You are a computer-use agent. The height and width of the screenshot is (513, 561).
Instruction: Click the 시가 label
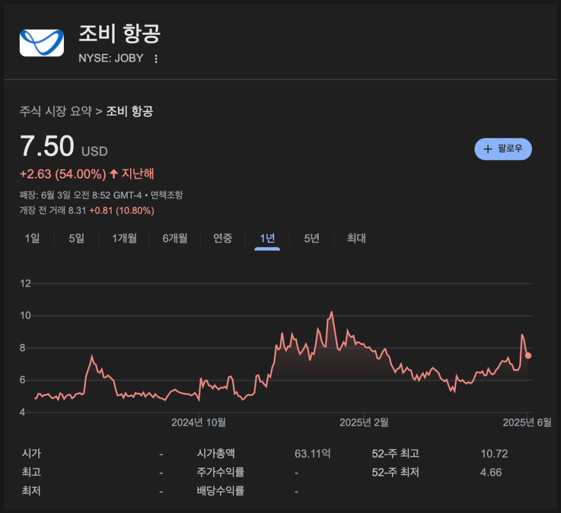[31, 454]
